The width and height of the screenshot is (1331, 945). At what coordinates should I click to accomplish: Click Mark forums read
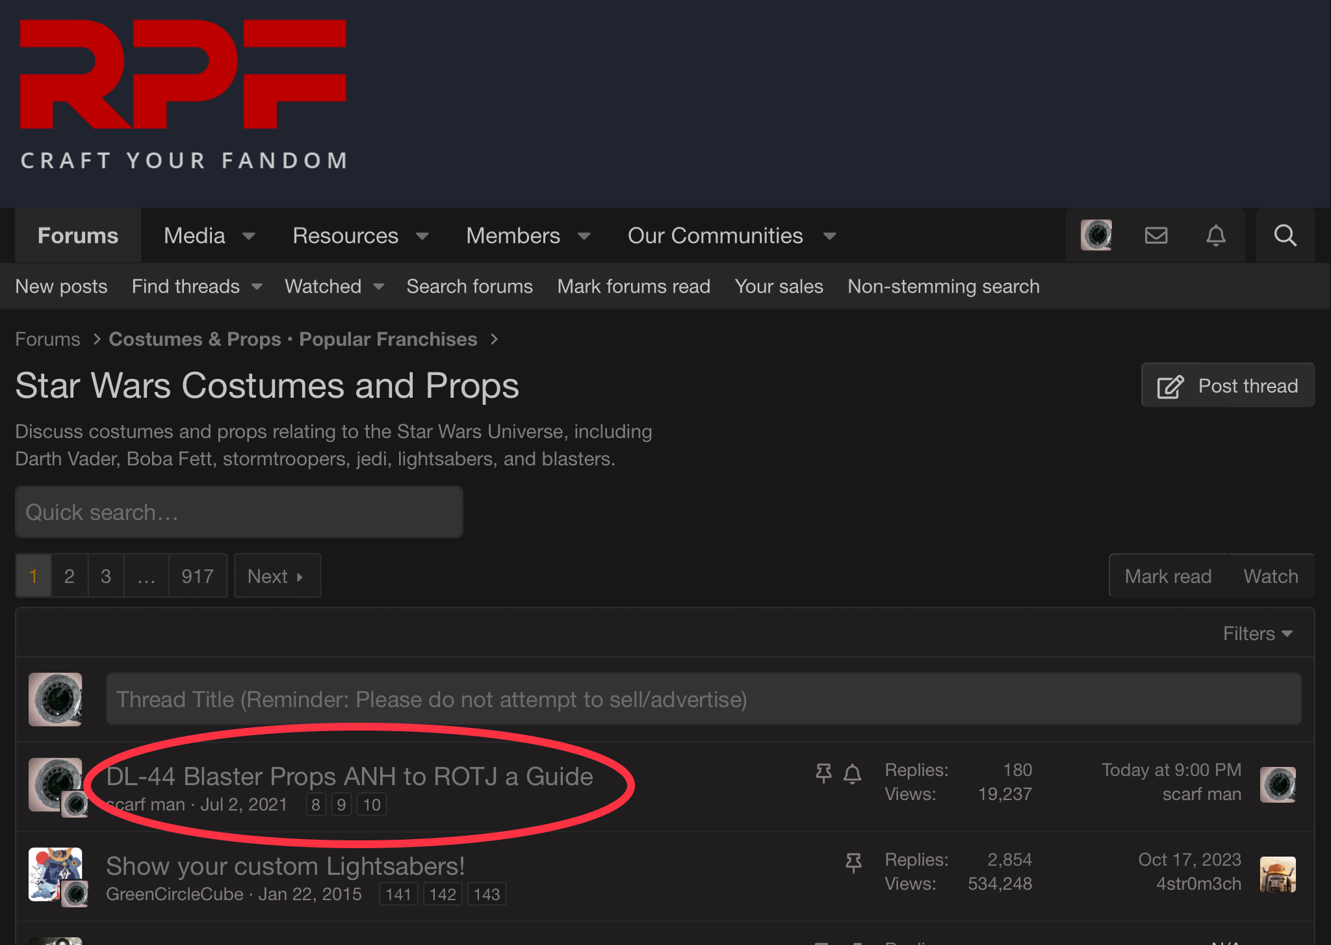click(634, 287)
